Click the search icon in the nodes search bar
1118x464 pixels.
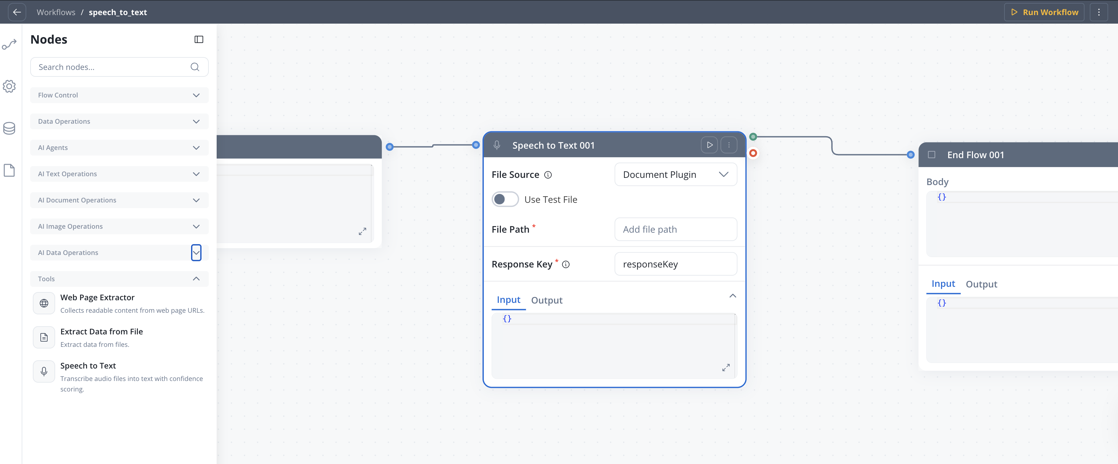[194, 67]
